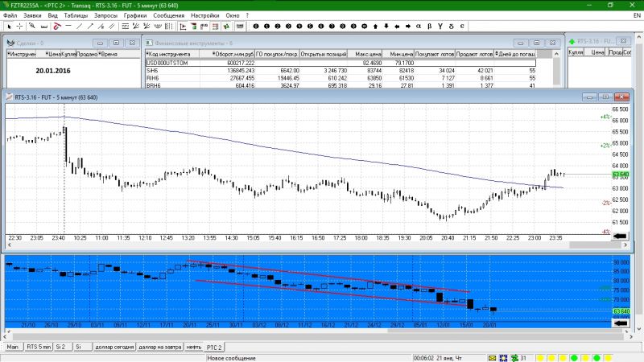This screenshot has height=362, width=644.
Task: Pick the parallel channel lines tool
Action: tap(111, 27)
